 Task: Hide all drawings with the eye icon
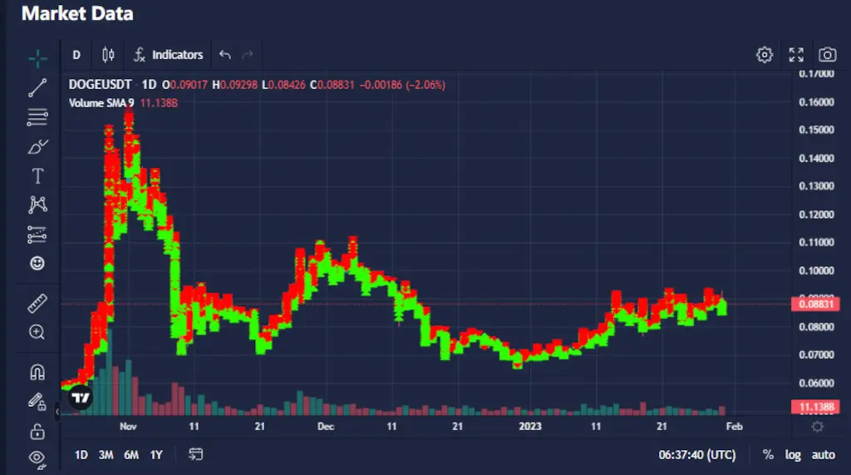pyautogui.click(x=37, y=457)
